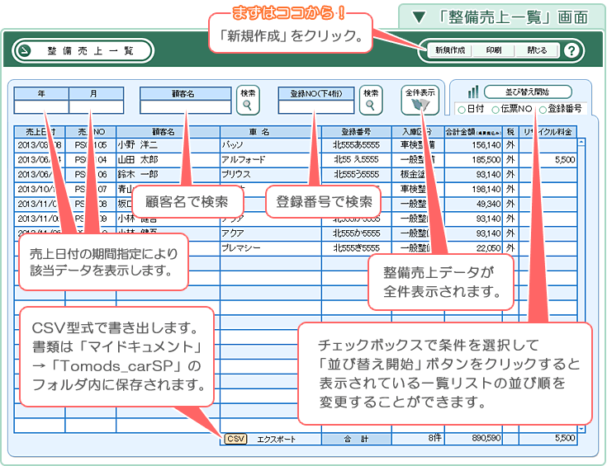Viewport: 607px width, 466px height.
Task: Click recycle fee 5,500 in 山田 row
Action: (548, 160)
